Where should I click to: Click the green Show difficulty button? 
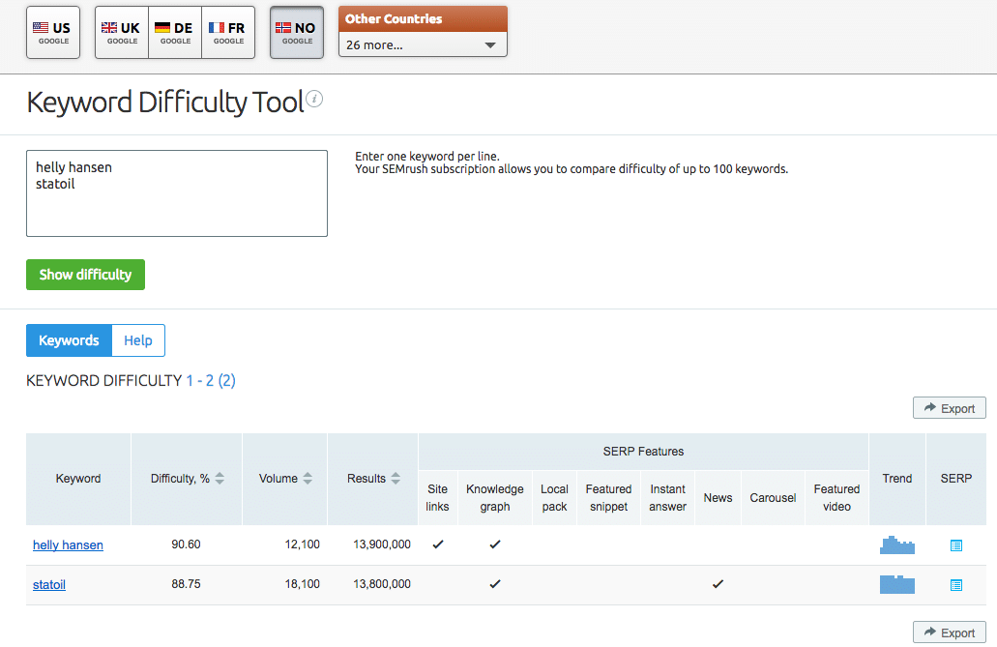[85, 275]
